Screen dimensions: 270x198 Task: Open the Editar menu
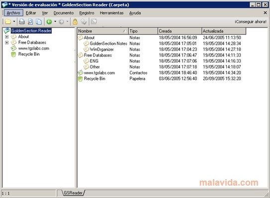coord(31,13)
